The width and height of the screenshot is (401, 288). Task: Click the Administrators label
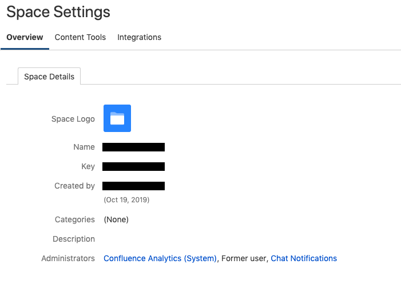(68, 258)
